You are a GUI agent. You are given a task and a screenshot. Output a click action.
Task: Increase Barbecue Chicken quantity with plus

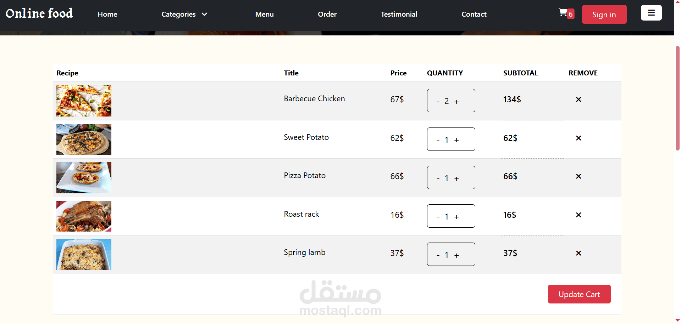(456, 102)
